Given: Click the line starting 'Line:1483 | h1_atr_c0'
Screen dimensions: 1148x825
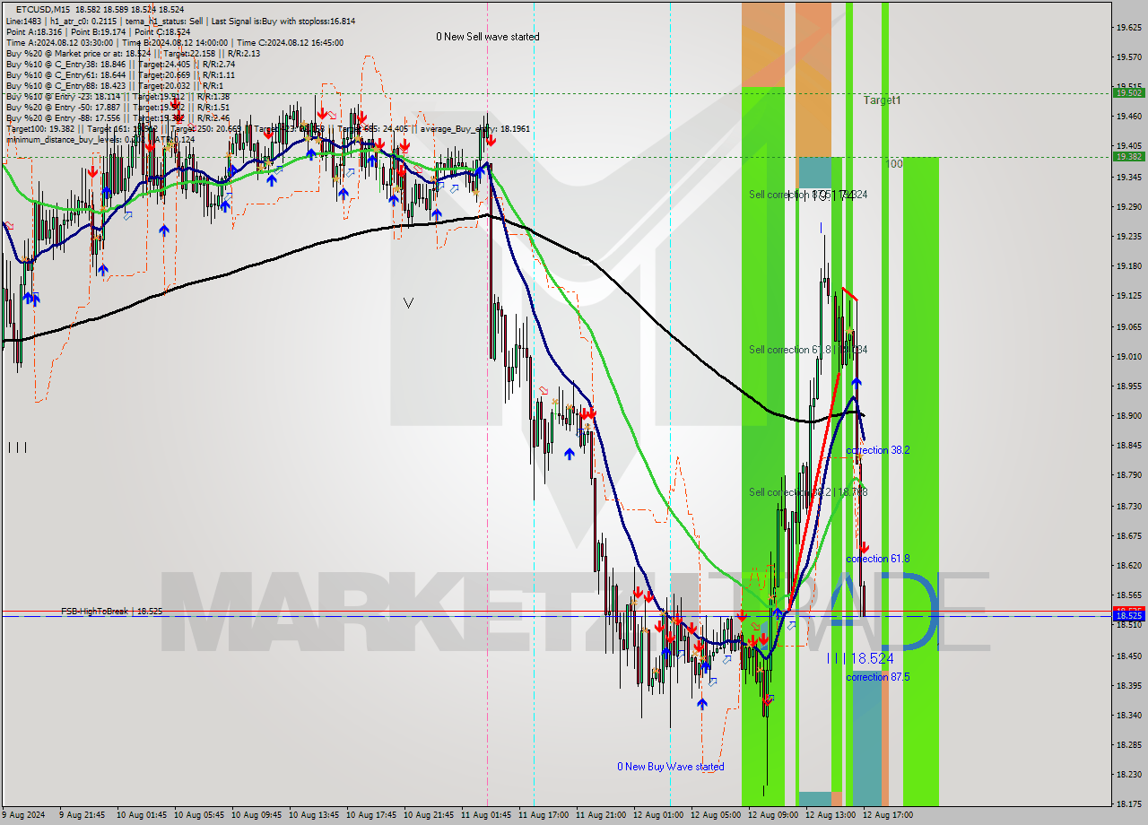Looking at the screenshot, I should click(179, 21).
